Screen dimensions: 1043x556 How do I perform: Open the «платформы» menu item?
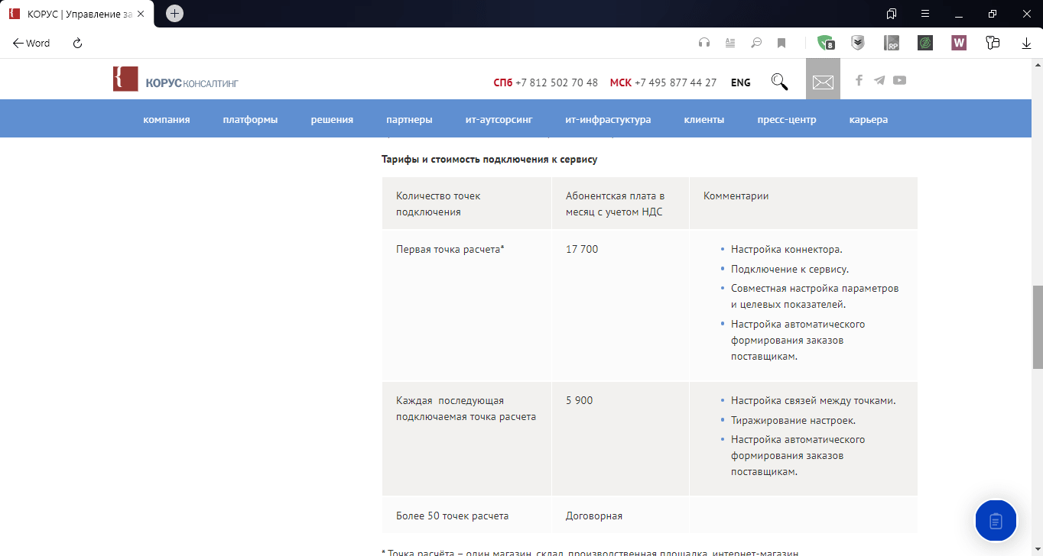(251, 120)
